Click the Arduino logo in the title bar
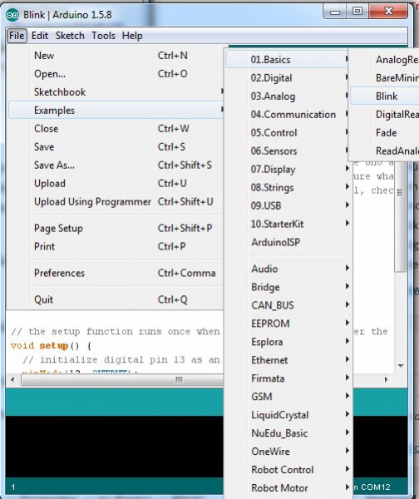Image resolution: width=419 pixels, height=499 pixels. (x=12, y=15)
